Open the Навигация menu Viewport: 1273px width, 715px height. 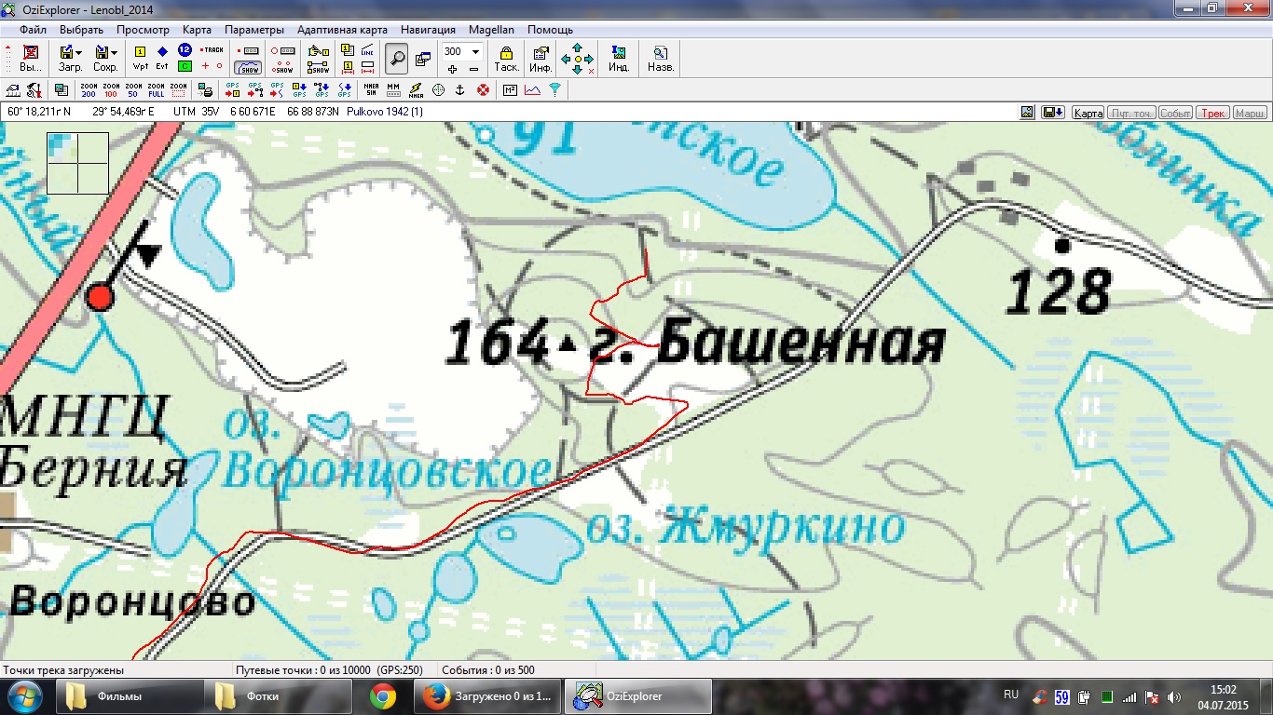click(x=429, y=30)
